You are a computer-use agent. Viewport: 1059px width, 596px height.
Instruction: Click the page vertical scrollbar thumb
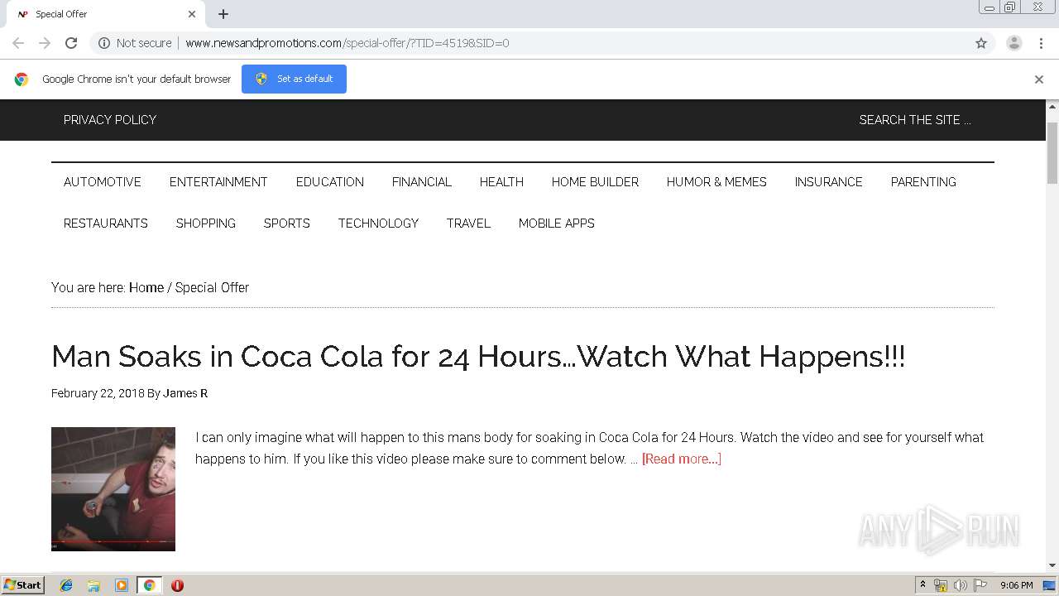pyautogui.click(x=1052, y=153)
